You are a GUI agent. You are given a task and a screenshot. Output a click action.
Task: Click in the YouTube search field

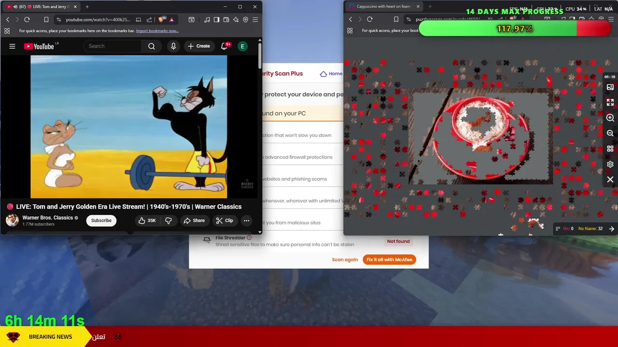[112, 46]
